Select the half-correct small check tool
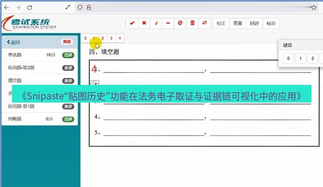 [x=156, y=23]
